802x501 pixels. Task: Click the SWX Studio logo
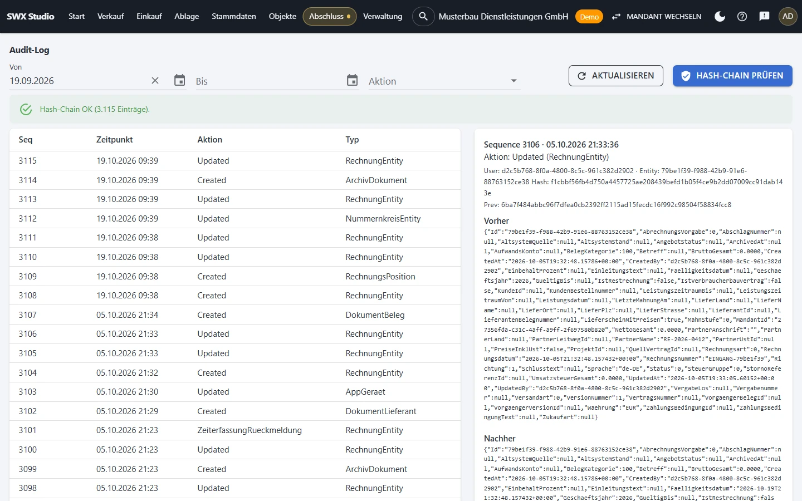point(31,16)
